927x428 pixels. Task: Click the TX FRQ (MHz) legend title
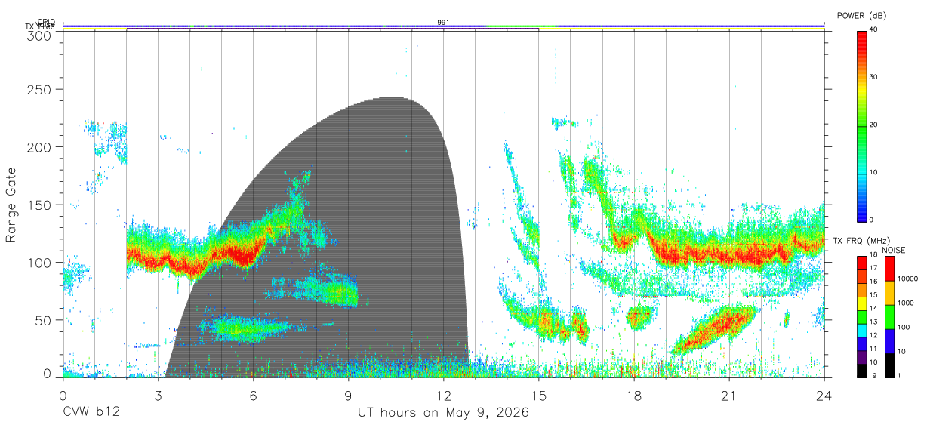[x=863, y=241]
